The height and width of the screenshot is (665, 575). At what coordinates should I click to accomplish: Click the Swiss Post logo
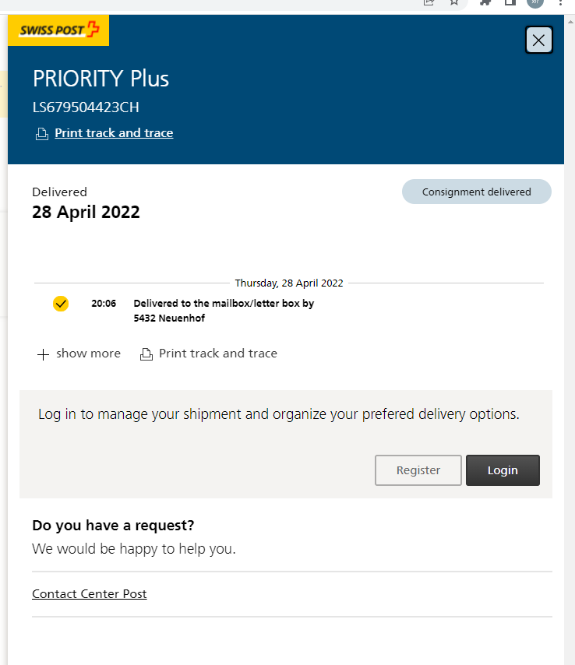tap(58, 30)
